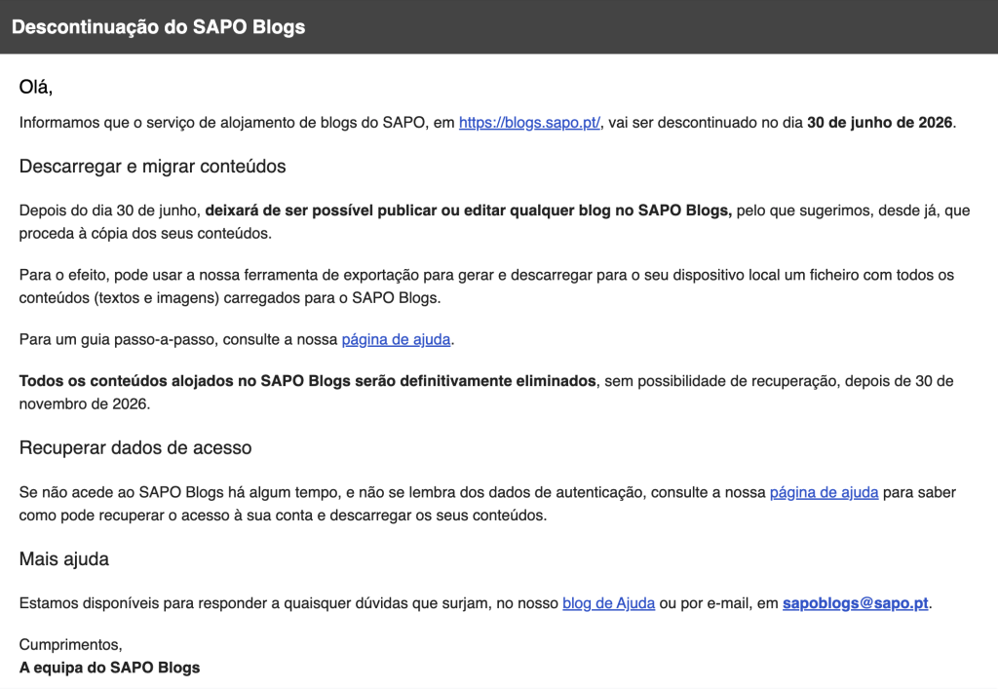
Task: Click the Olá greeting text
Action: point(36,88)
